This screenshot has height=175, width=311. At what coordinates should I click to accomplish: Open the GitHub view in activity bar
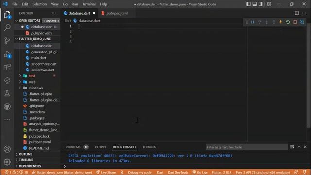tap(7, 106)
